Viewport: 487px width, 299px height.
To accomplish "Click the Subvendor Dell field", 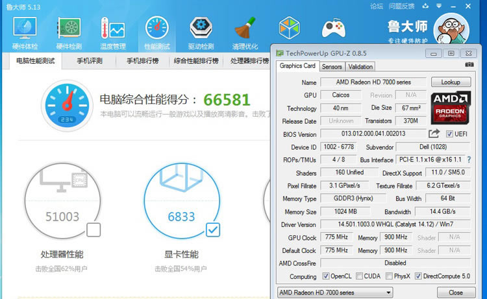I will [x=433, y=147].
